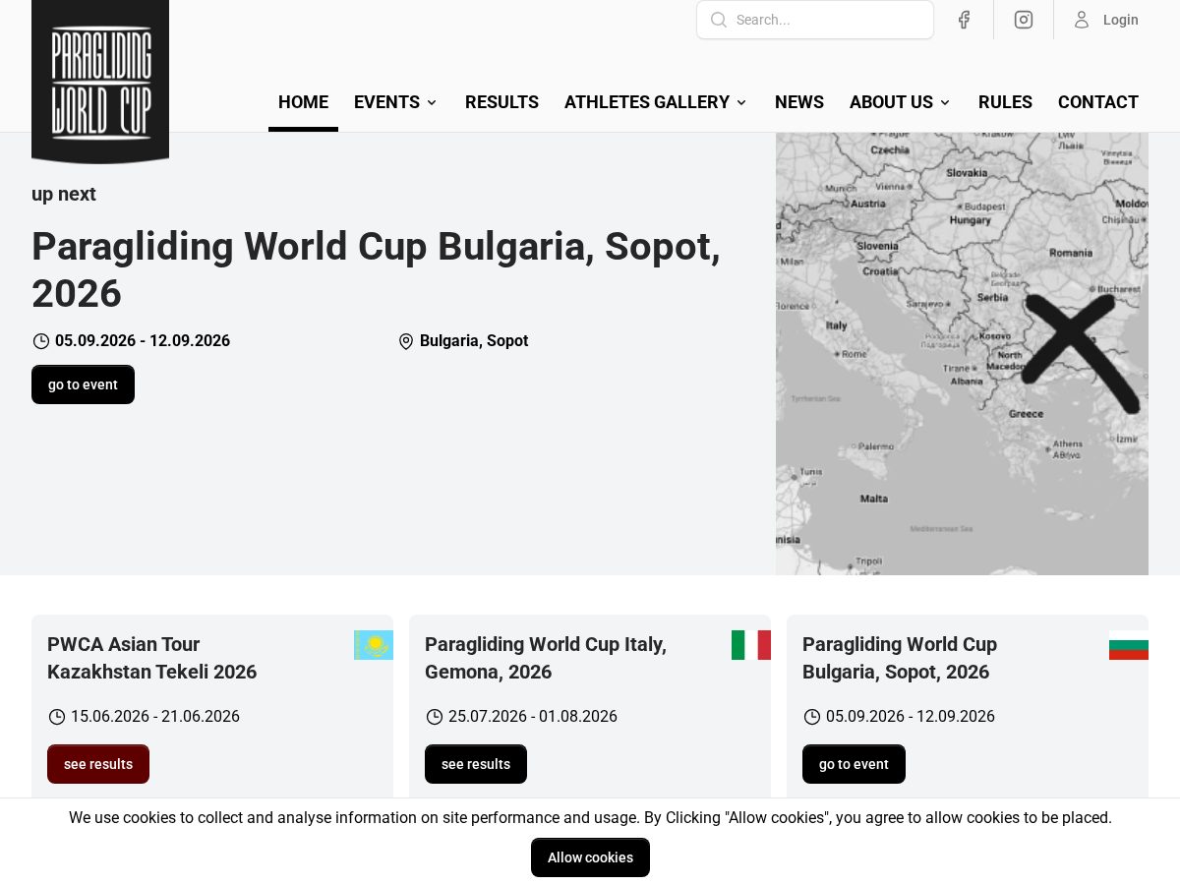Screen dimensions: 1180x885
Task: Click hero 'go to event' button
Action: 83,384
